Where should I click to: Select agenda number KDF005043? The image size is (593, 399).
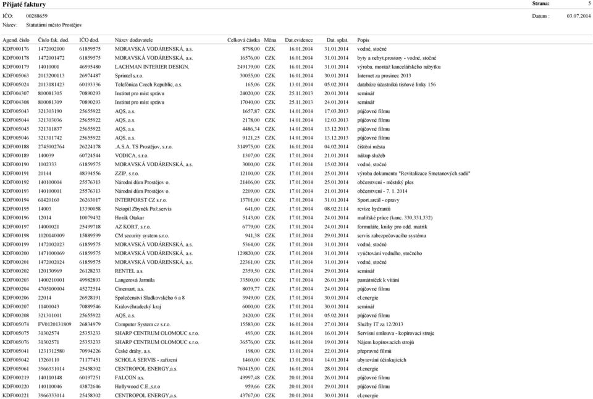pos(15,111)
